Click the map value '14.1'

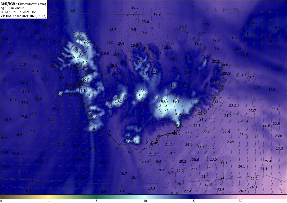93,149
